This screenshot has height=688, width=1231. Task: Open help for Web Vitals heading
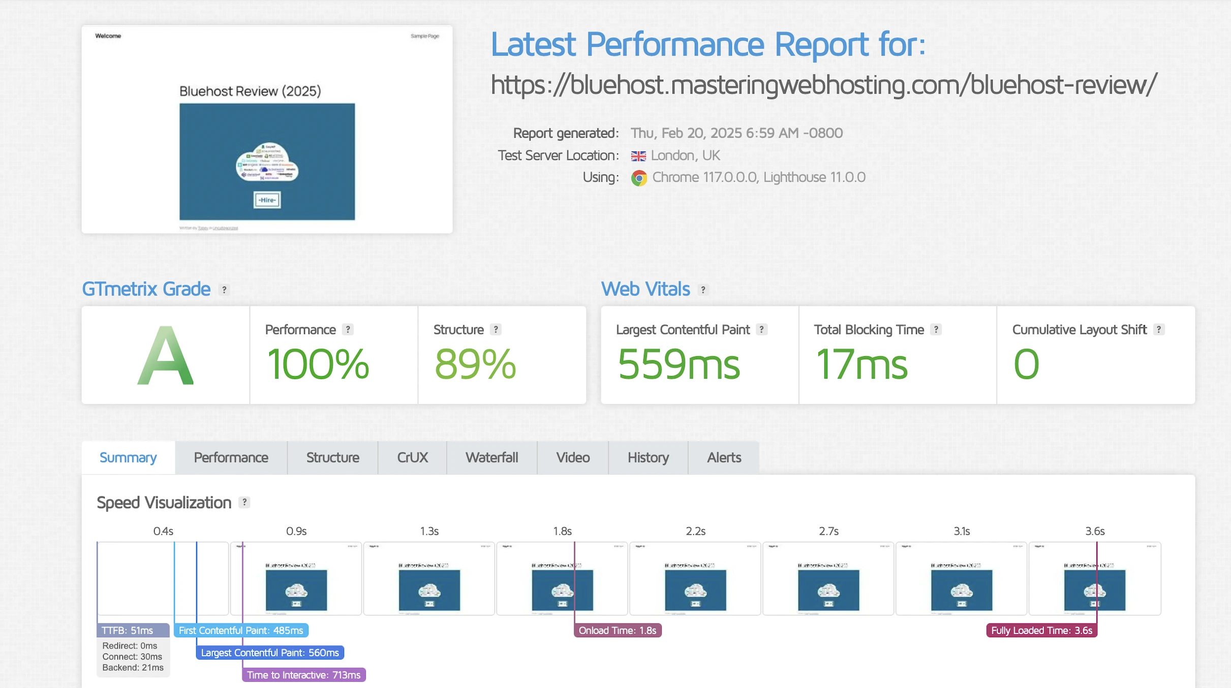click(703, 290)
